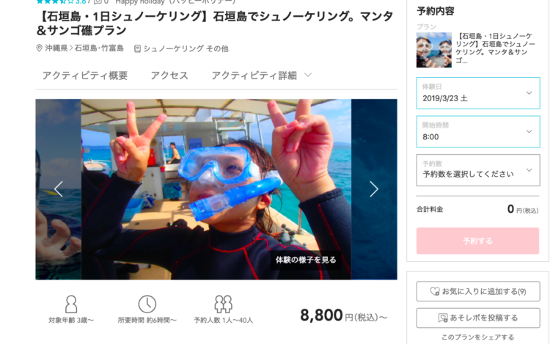The image size is (550, 344).
Task: Switch to the アクセス tab
Action: (x=169, y=76)
